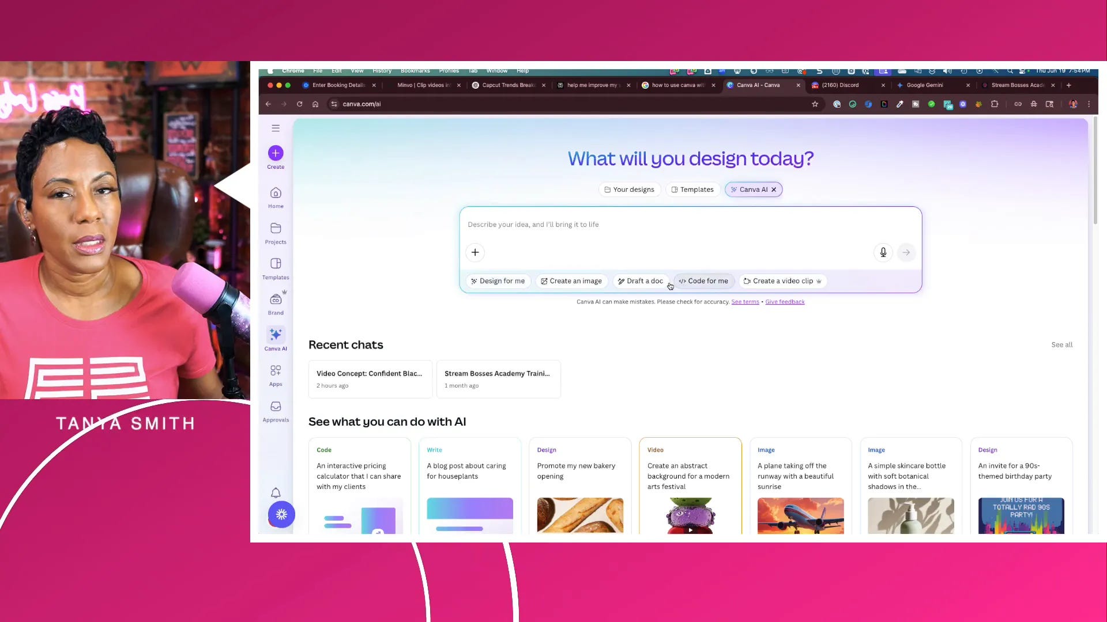Open Apps in the sidebar
The height and width of the screenshot is (622, 1107).
pos(276,375)
